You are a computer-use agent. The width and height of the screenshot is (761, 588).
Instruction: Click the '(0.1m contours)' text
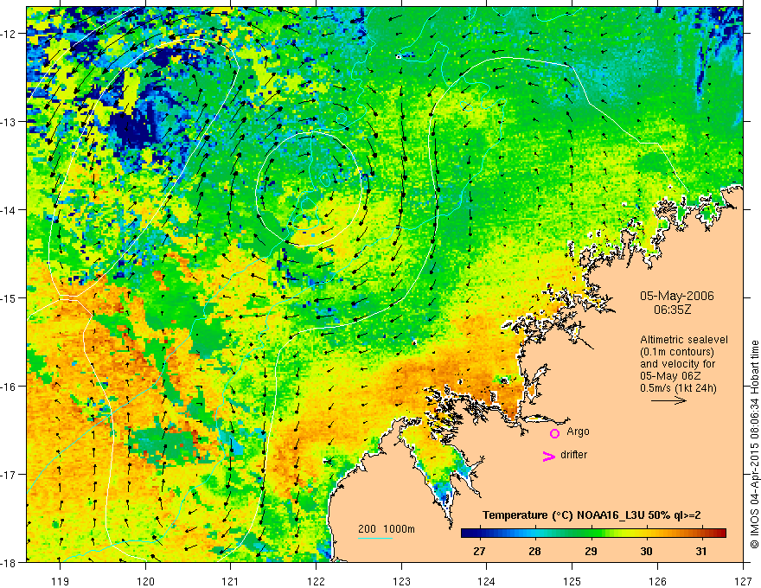click(676, 352)
